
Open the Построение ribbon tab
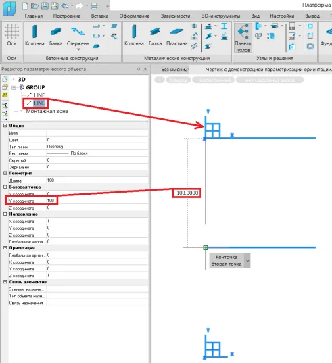[x=67, y=16]
